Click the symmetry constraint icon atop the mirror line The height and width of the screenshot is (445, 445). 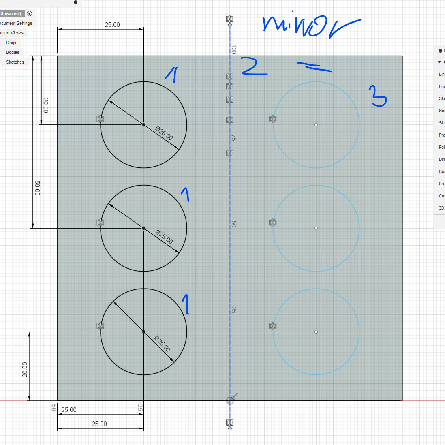tap(230, 19)
